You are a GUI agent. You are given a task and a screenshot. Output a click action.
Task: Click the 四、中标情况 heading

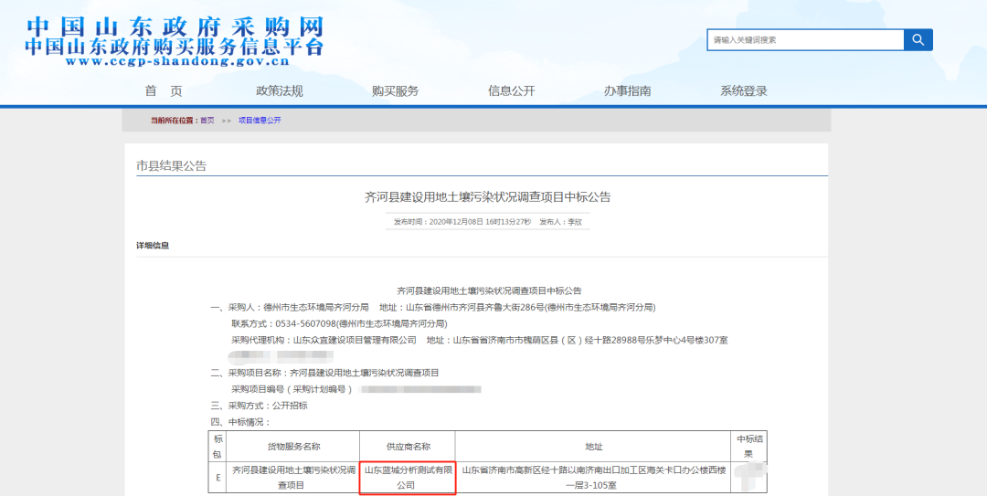(240, 422)
